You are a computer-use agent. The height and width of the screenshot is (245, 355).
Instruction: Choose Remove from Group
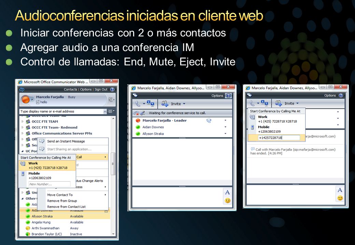pyautogui.click(x=73, y=200)
